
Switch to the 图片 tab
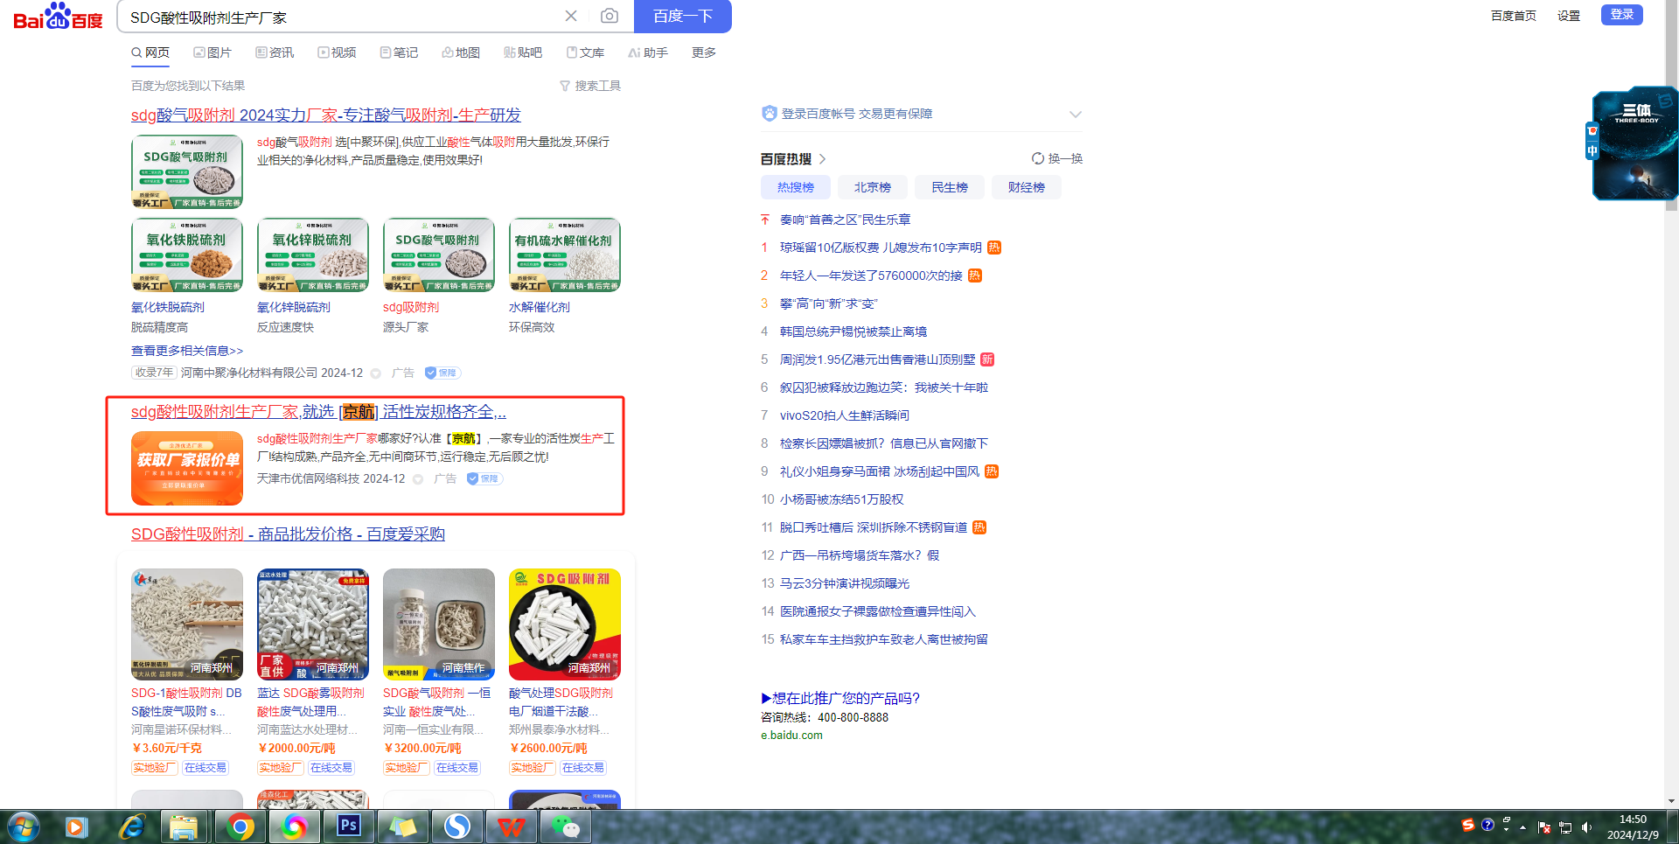click(x=212, y=52)
